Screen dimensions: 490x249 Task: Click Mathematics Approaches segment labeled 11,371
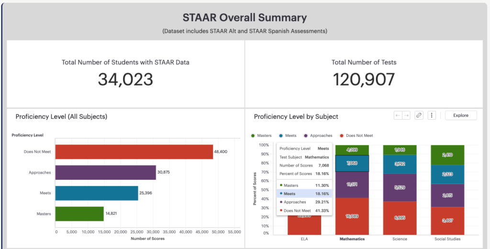352,185
